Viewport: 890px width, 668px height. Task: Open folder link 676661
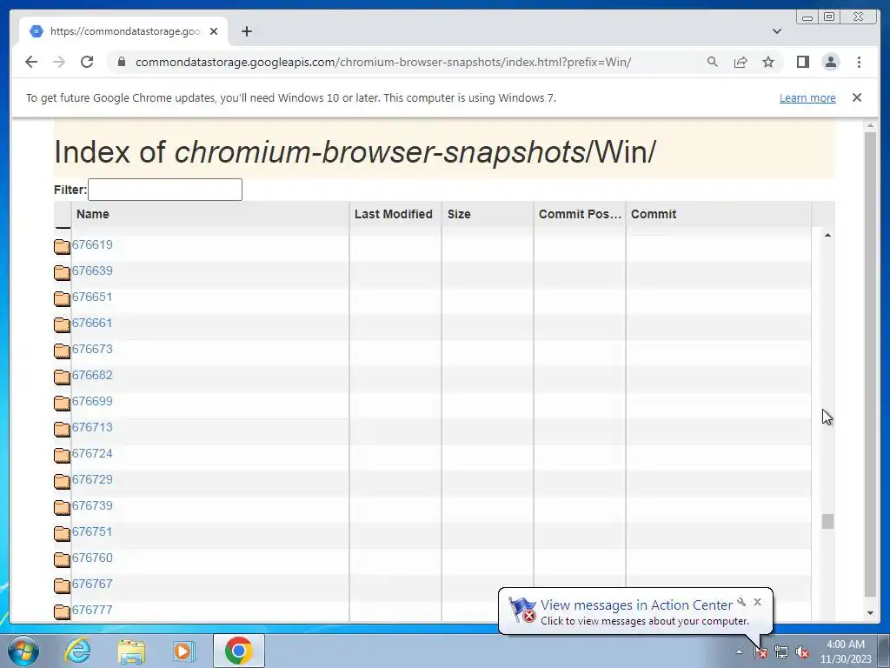click(x=92, y=324)
